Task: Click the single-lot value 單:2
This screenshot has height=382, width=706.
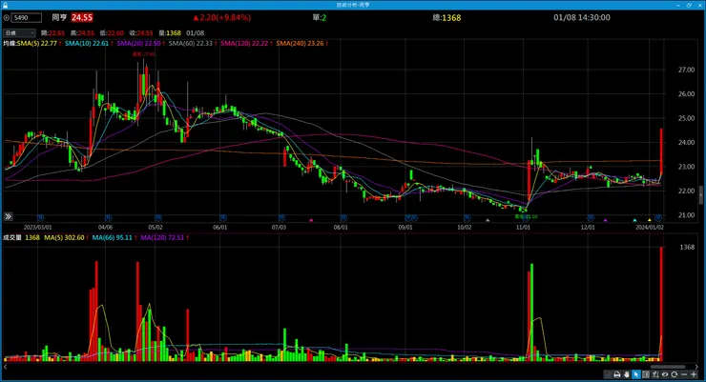Action: (x=320, y=17)
